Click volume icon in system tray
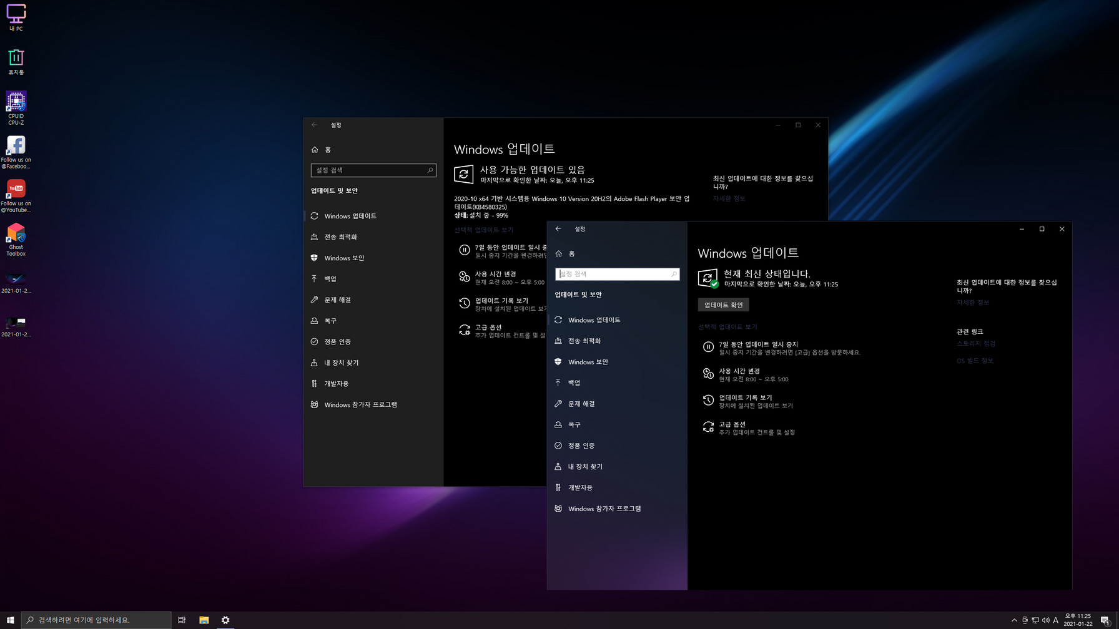Image resolution: width=1119 pixels, height=629 pixels. tap(1045, 620)
